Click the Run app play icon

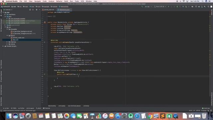pos(168,7)
